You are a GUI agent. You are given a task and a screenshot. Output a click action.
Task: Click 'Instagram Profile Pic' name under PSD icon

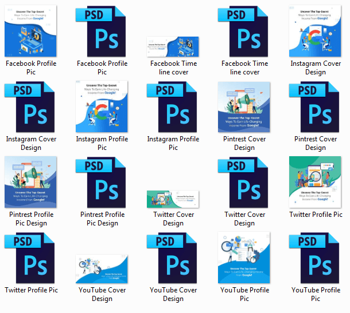[x=173, y=143]
